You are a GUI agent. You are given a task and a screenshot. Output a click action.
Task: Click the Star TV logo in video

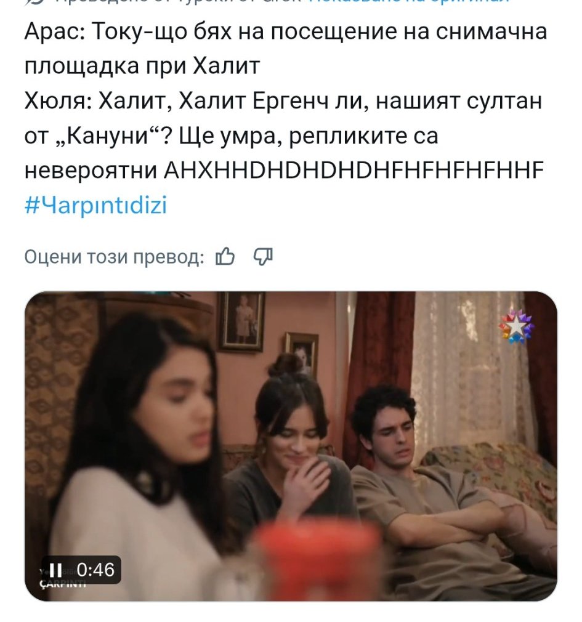point(516,326)
